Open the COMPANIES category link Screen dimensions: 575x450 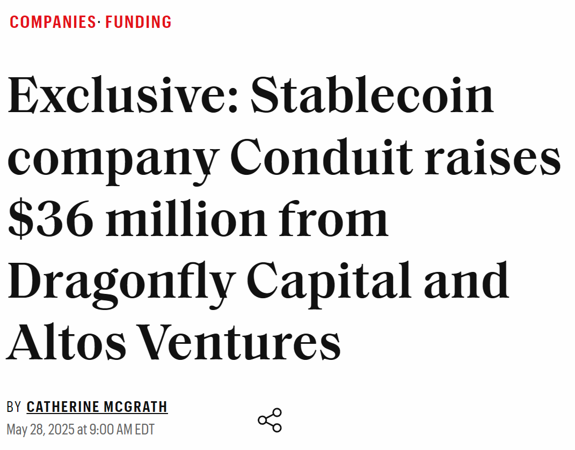(x=53, y=22)
